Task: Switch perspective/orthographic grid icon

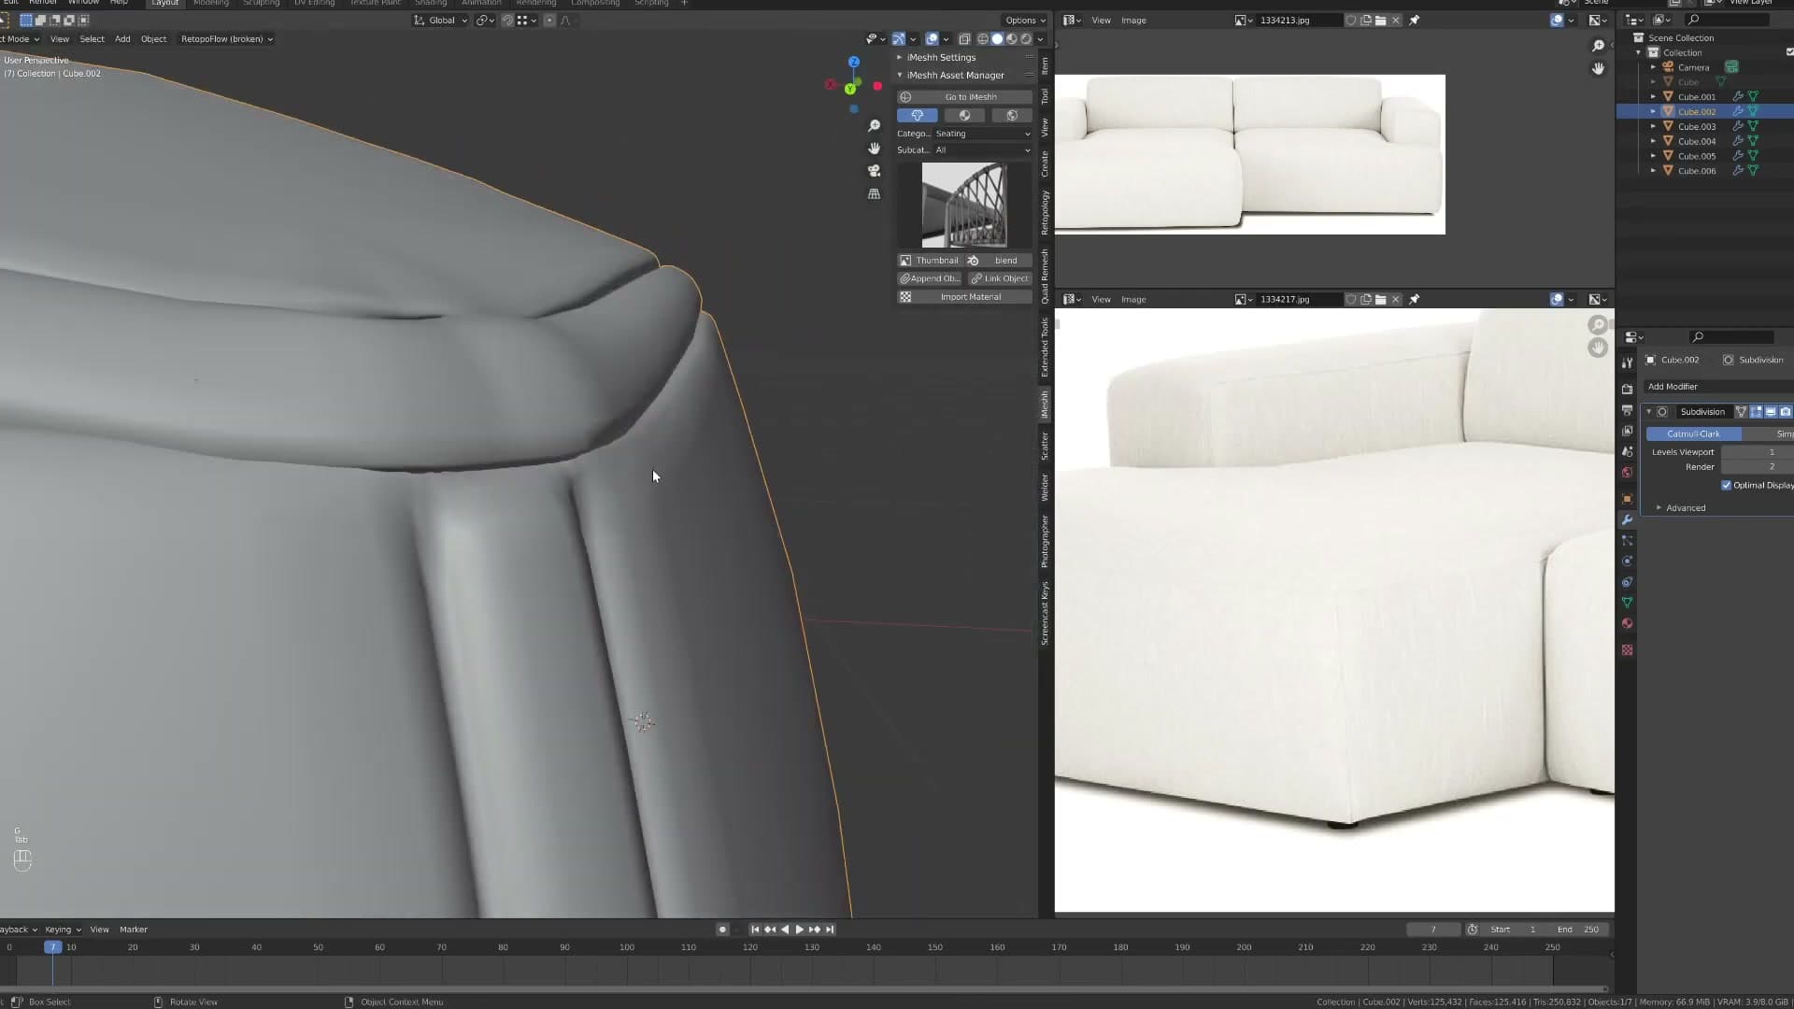Action: coord(874,193)
